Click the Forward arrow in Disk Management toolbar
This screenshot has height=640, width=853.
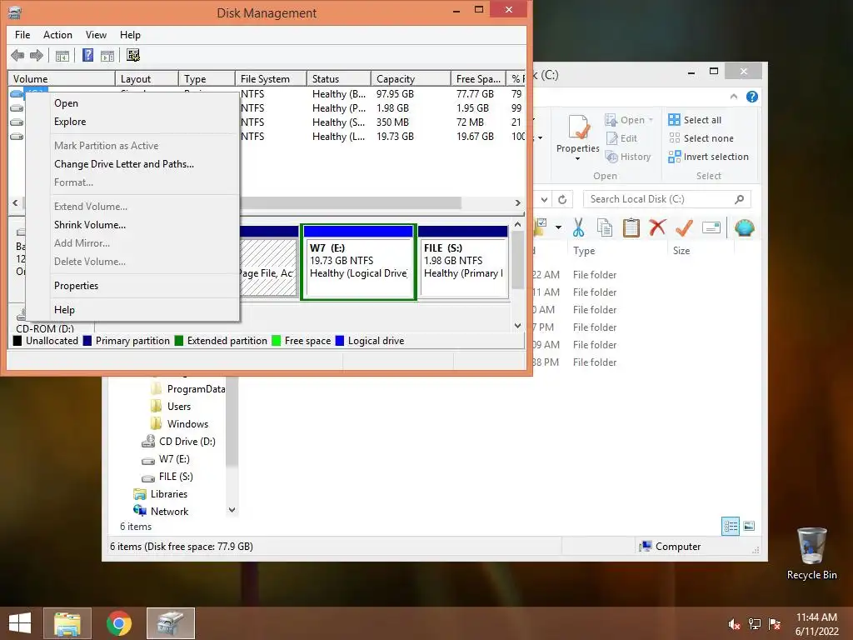37,55
